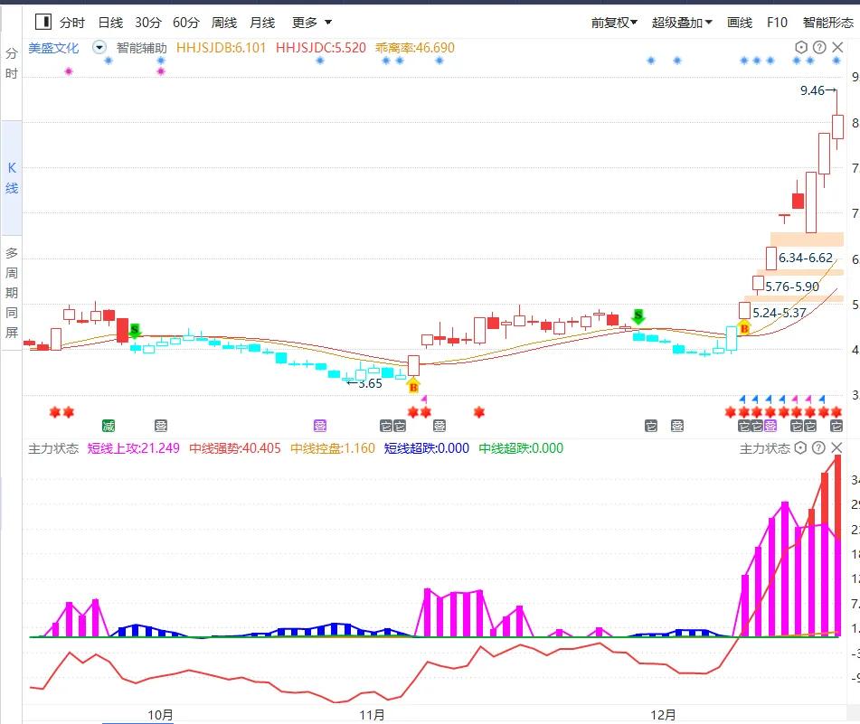This screenshot has height=724, width=860.
Task: Expand the 超级叠加 overlay dropdown
Action: point(682,22)
